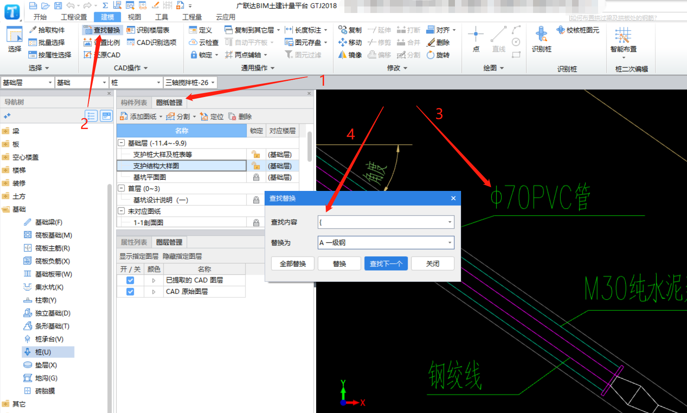Image resolution: width=687 pixels, height=413 pixels.
Task: Toggle the lock for the 基坑设计说明（一） drawing
Action: click(x=256, y=200)
